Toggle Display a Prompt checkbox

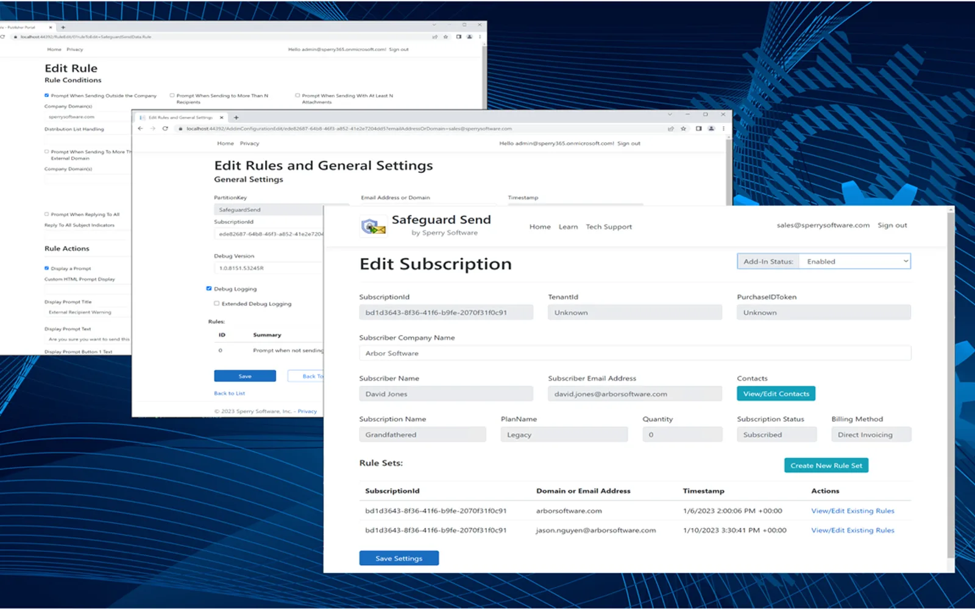tap(47, 268)
